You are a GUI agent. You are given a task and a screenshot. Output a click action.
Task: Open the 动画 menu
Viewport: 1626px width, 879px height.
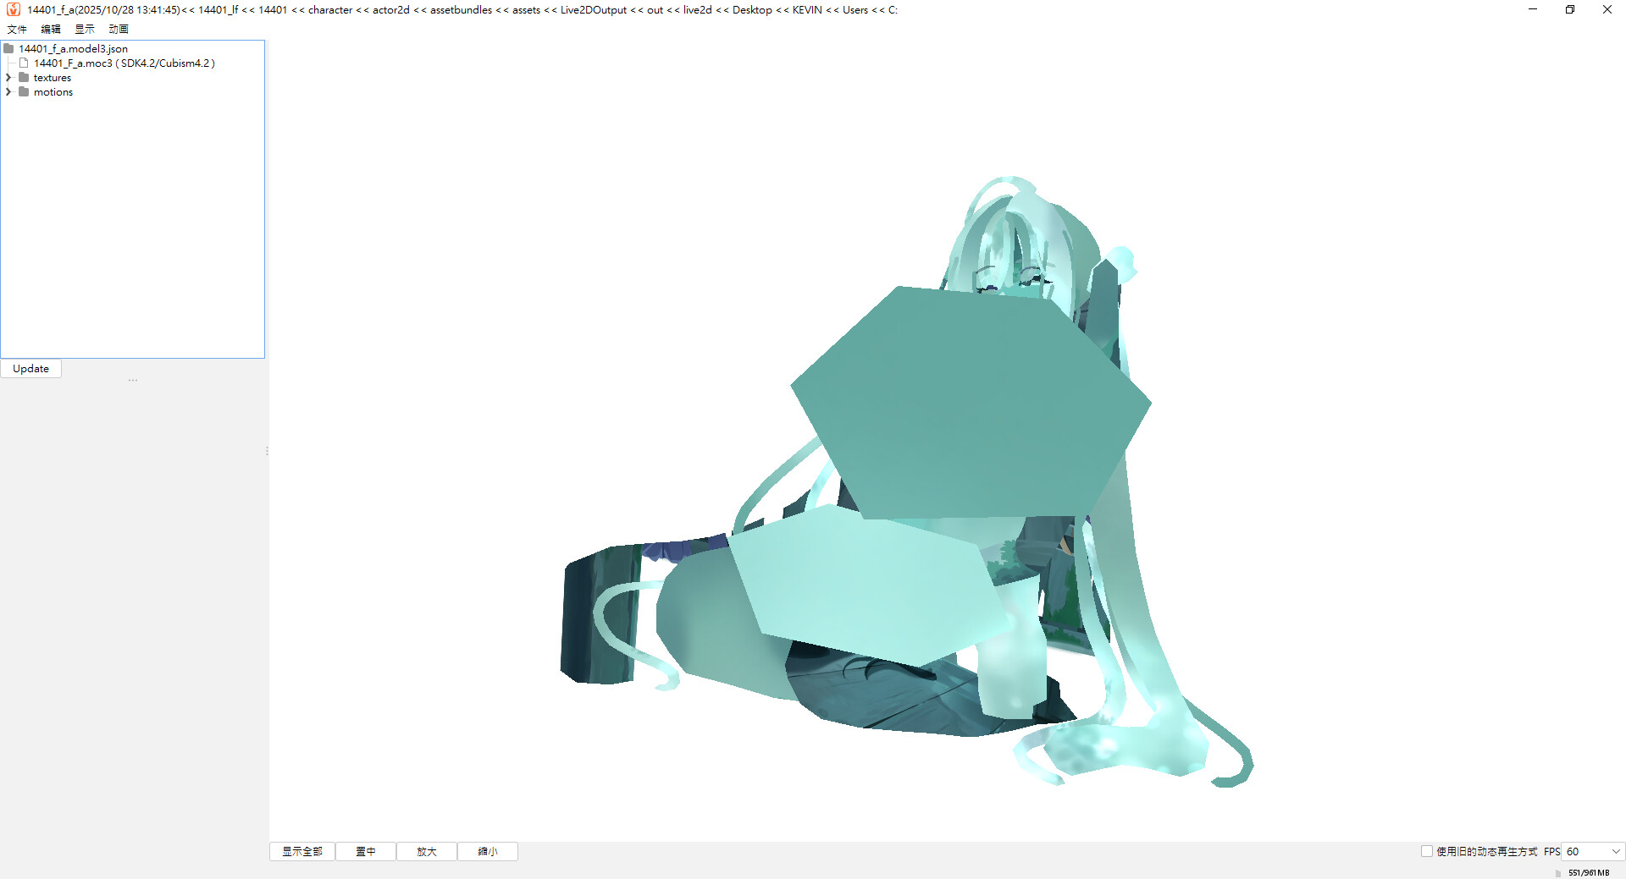[x=119, y=29]
